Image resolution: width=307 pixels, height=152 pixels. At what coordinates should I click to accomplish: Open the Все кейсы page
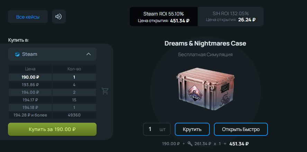tap(28, 17)
